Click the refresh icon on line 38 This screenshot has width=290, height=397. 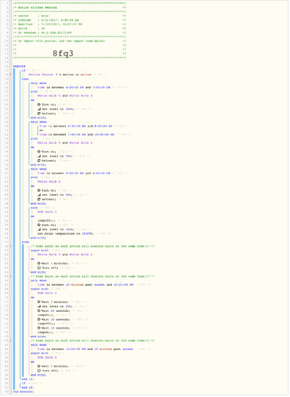(x=39, y=161)
